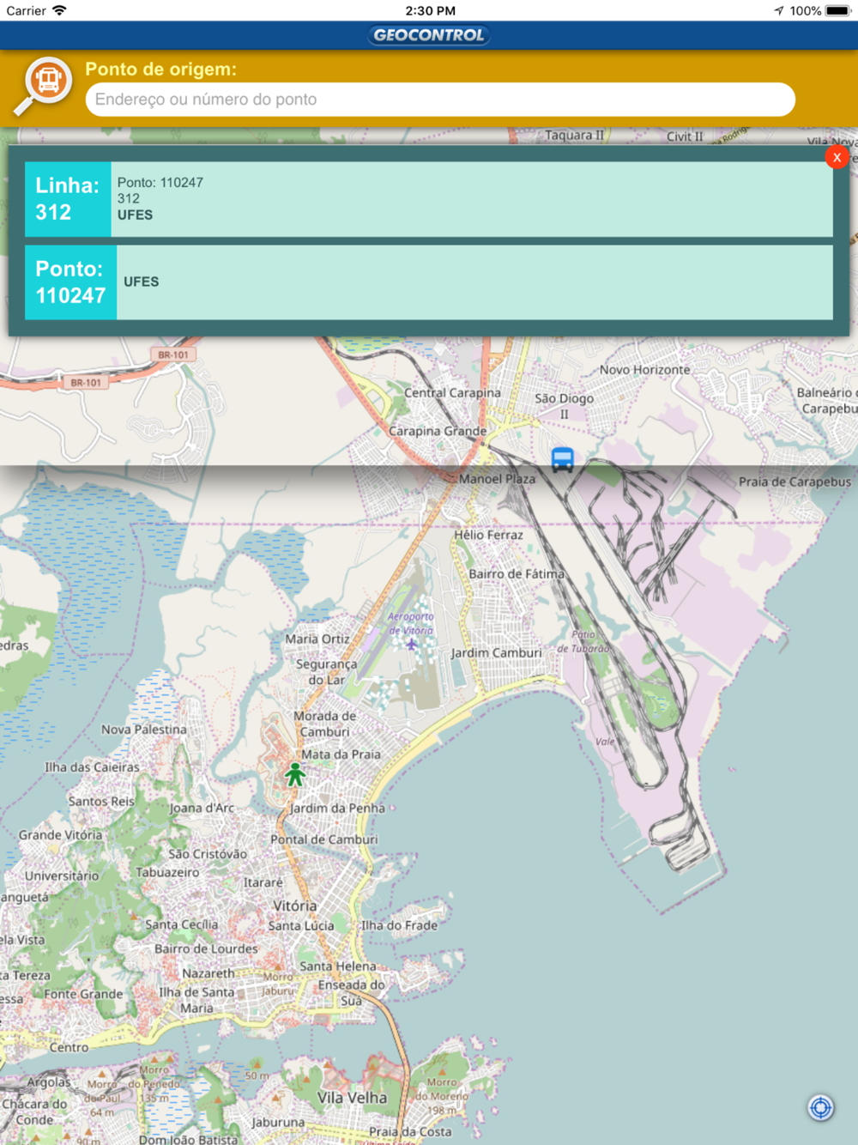Click 'Jardim da Penha' map label
The width and height of the screenshot is (858, 1145).
tap(337, 808)
